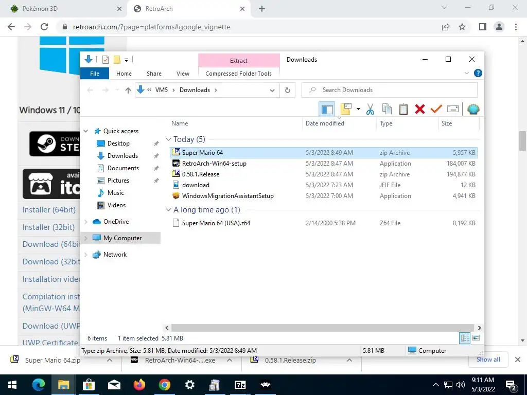Select the 0.58.1.Release zip file
The width and height of the screenshot is (527, 395).
coord(324,174)
